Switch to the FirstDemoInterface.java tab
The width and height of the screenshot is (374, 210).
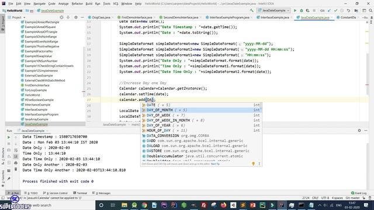[136, 17]
